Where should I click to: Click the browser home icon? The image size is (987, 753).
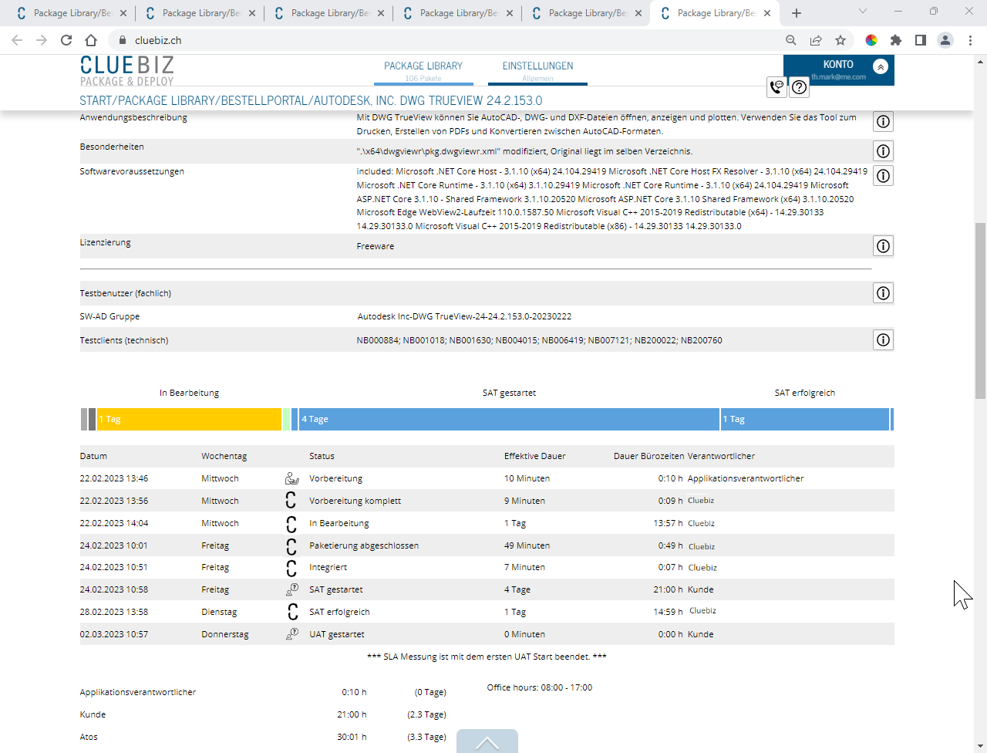91,40
